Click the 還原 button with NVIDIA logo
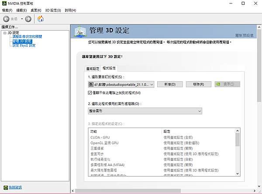 point(228,84)
